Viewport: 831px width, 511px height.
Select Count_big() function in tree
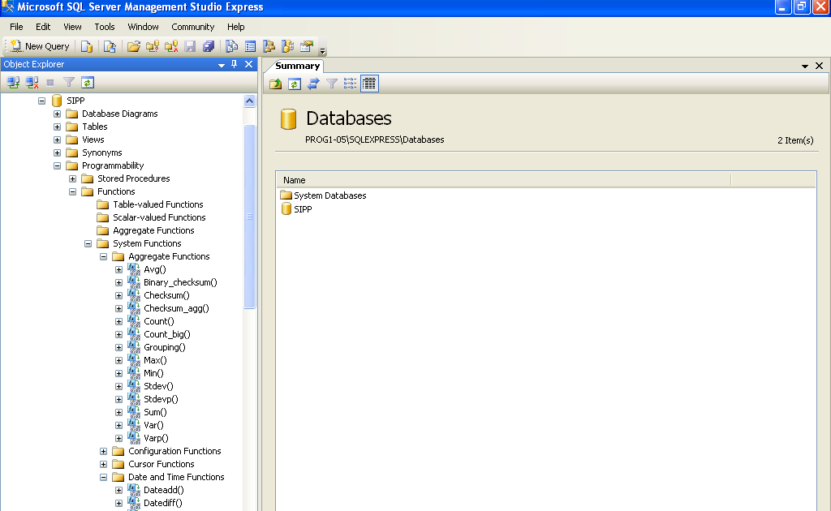167,334
